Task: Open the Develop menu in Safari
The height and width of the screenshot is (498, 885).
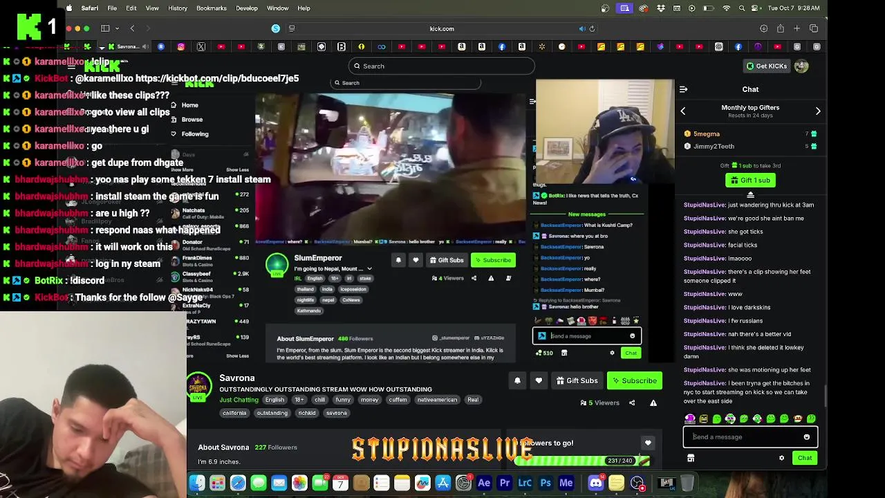Action: click(x=247, y=8)
